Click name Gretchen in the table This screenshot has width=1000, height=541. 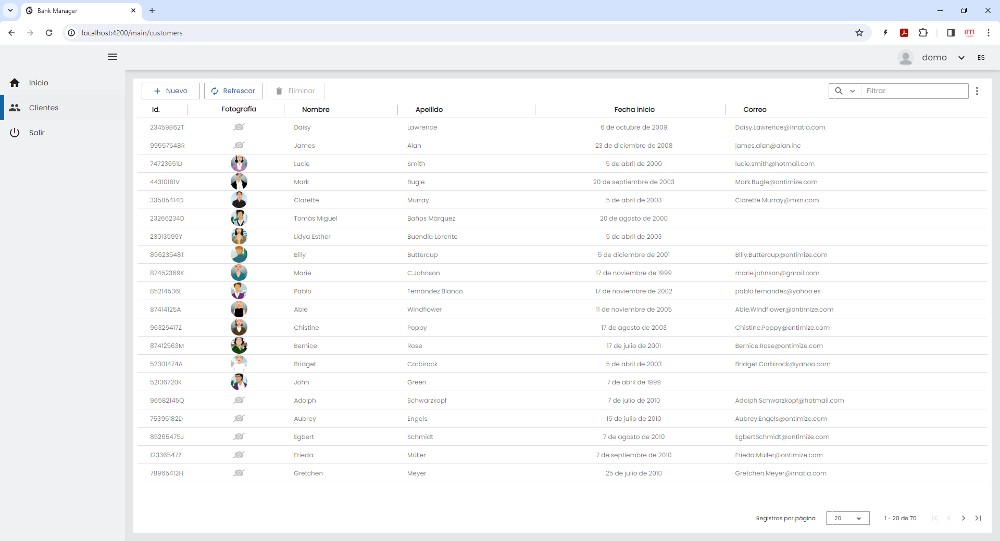point(308,473)
